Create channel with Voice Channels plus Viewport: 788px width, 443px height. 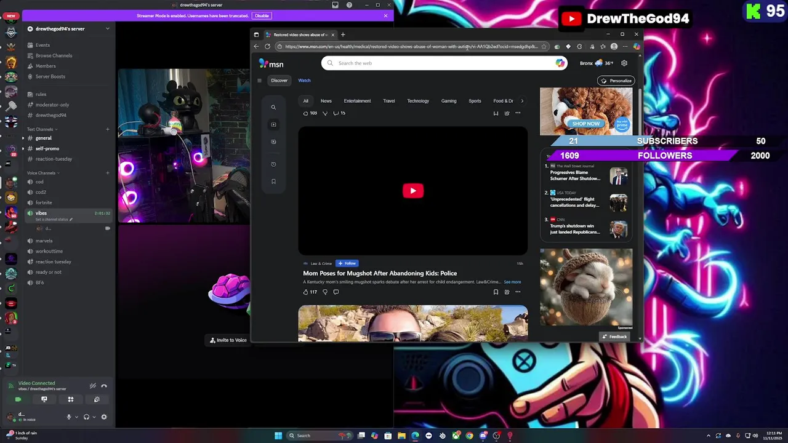[x=107, y=173]
